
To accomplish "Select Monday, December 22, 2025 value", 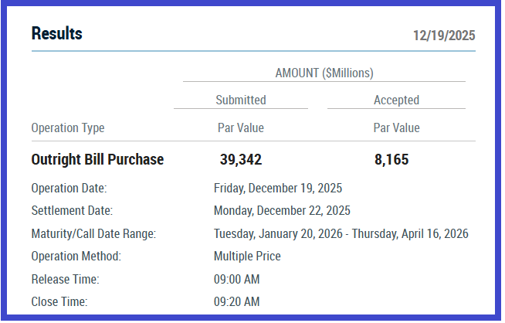I will click(x=282, y=210).
